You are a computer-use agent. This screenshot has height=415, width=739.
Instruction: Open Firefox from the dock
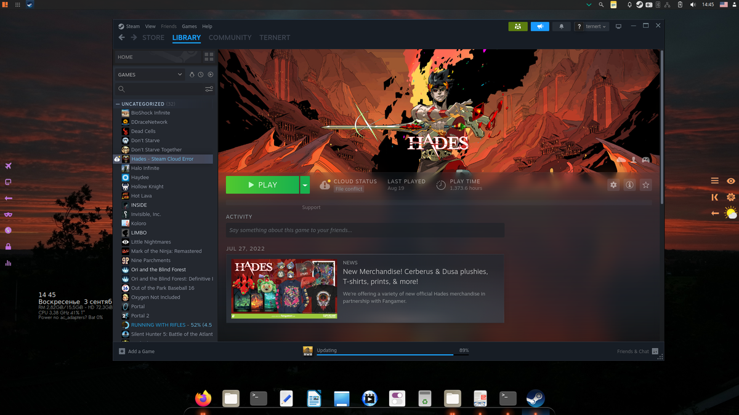tap(203, 398)
